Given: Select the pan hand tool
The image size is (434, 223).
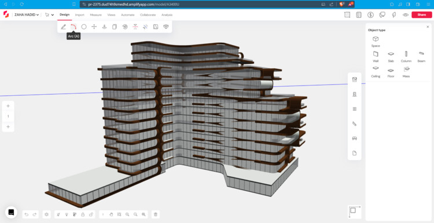Looking at the screenshot, I should 111,214.
